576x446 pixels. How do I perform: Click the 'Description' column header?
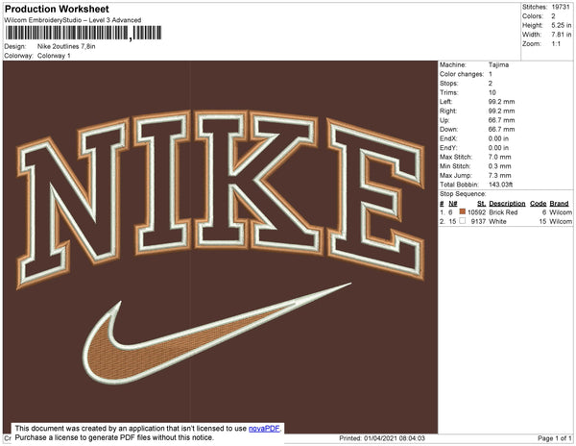click(507, 204)
